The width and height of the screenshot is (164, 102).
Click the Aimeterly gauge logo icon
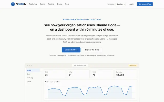(x=13, y=4)
